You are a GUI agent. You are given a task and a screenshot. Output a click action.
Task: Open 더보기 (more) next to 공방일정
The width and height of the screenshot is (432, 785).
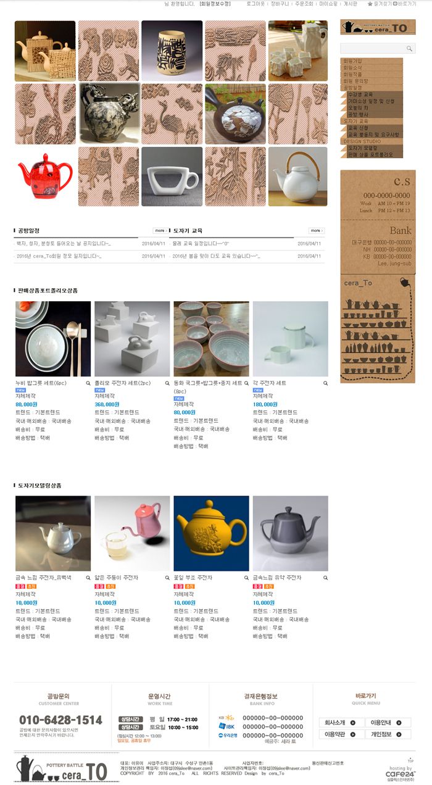(x=160, y=231)
